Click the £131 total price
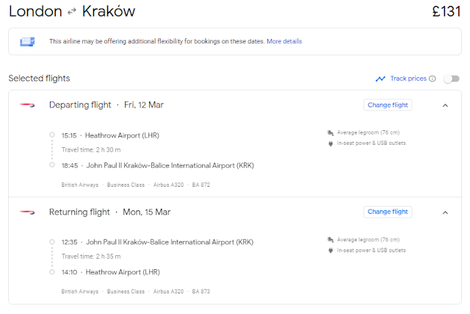The height and width of the screenshot is (314, 470). tap(445, 13)
